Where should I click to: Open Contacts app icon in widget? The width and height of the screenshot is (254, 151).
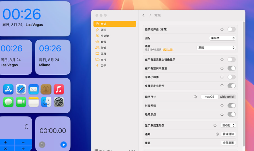click(46, 89)
